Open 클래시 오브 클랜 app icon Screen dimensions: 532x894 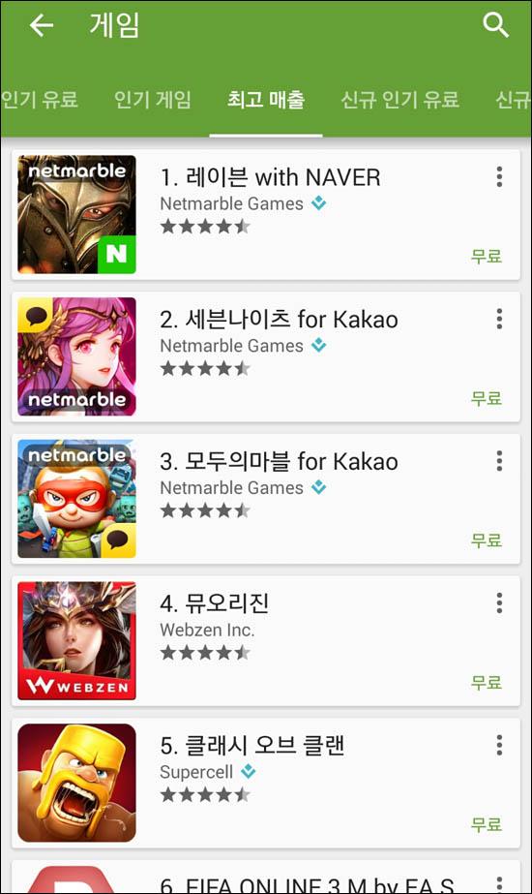point(76,783)
